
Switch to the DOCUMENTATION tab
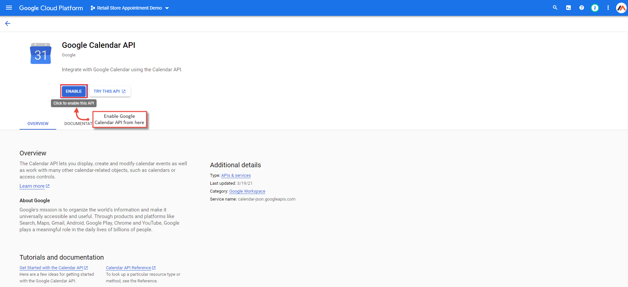pos(78,124)
